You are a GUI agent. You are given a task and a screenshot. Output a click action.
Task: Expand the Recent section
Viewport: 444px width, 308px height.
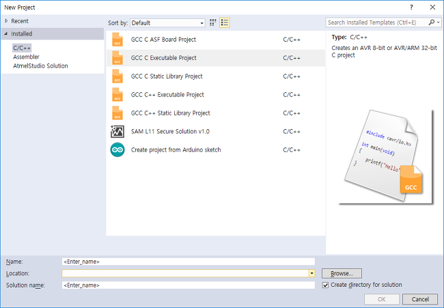[x=6, y=21]
